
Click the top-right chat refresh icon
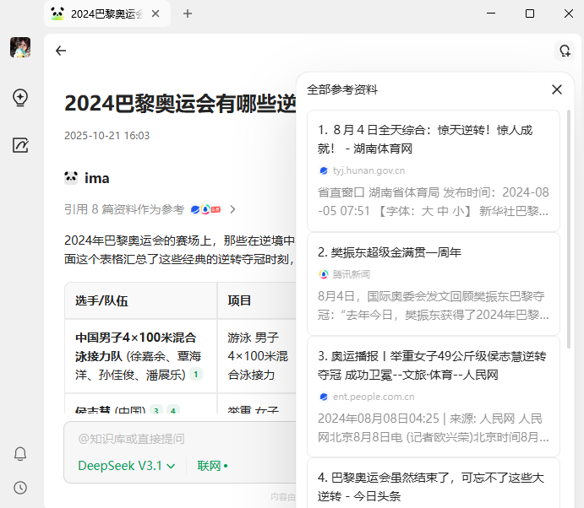click(564, 51)
